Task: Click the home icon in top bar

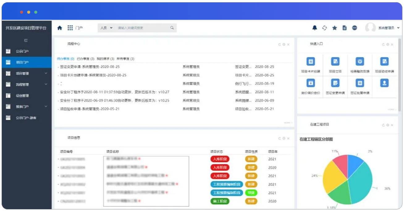Action: point(60,28)
